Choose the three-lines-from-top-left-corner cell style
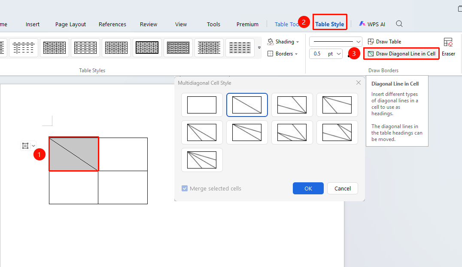 (x=202, y=160)
